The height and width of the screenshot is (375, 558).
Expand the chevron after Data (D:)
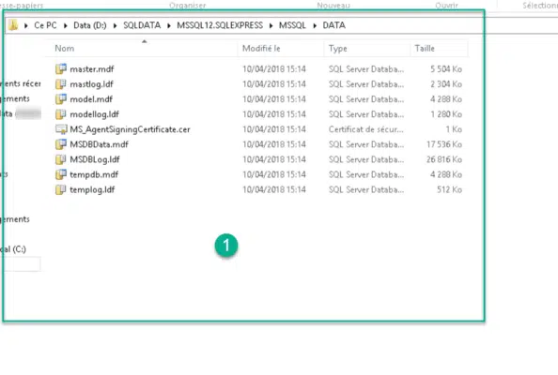(115, 25)
